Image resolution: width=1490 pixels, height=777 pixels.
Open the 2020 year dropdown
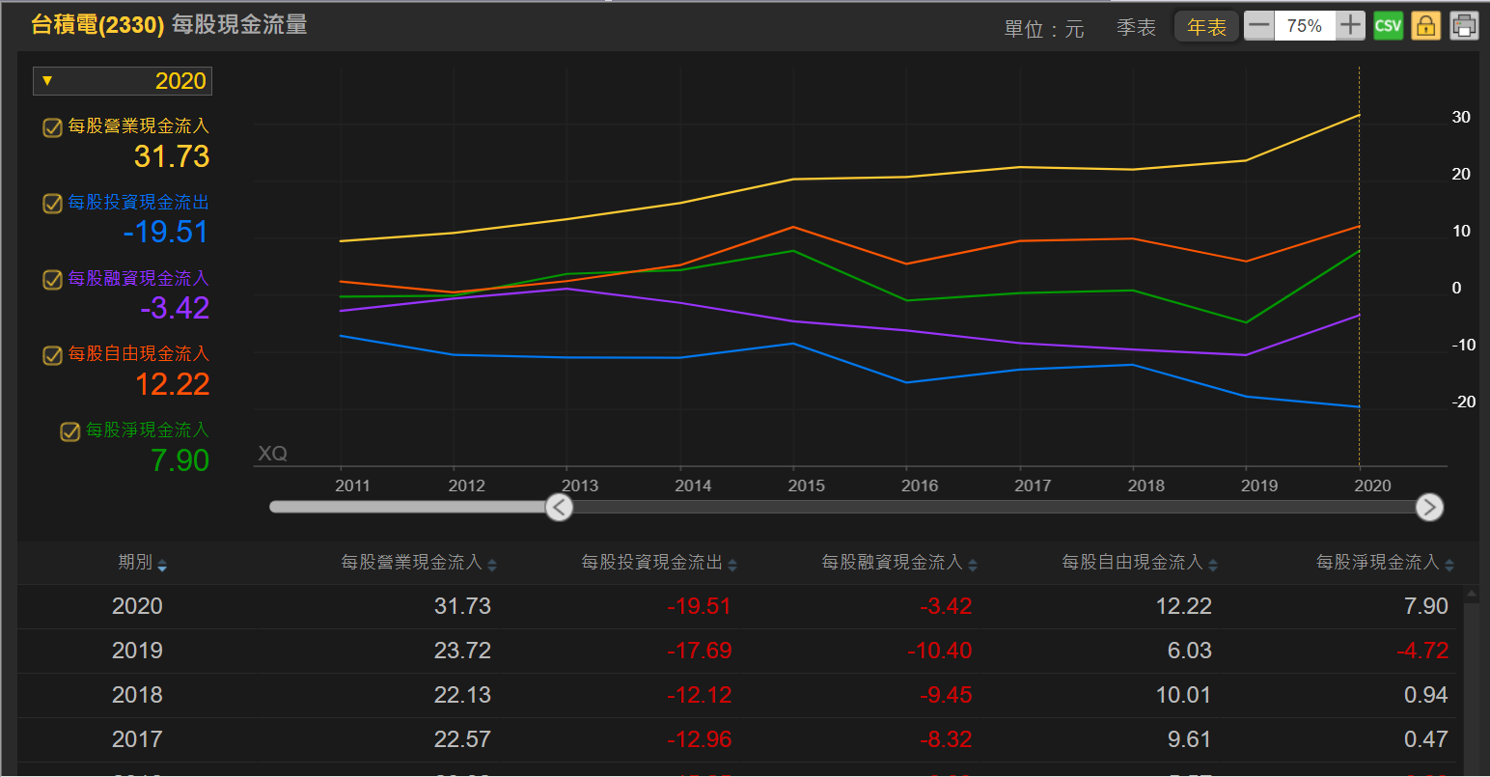pos(123,81)
